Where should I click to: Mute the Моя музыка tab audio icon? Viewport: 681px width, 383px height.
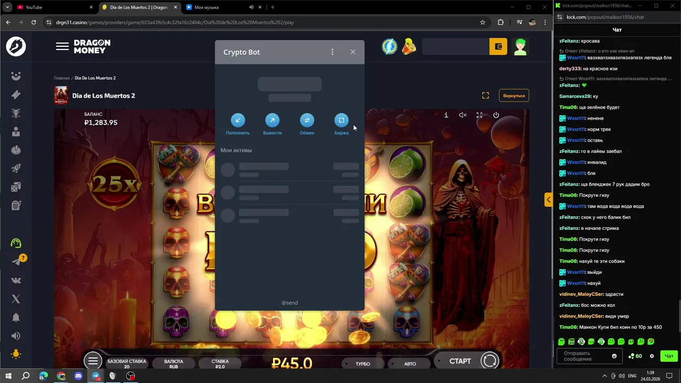coord(251,7)
